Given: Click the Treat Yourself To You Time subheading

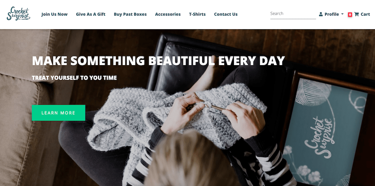Looking at the screenshot, I should pos(74,78).
